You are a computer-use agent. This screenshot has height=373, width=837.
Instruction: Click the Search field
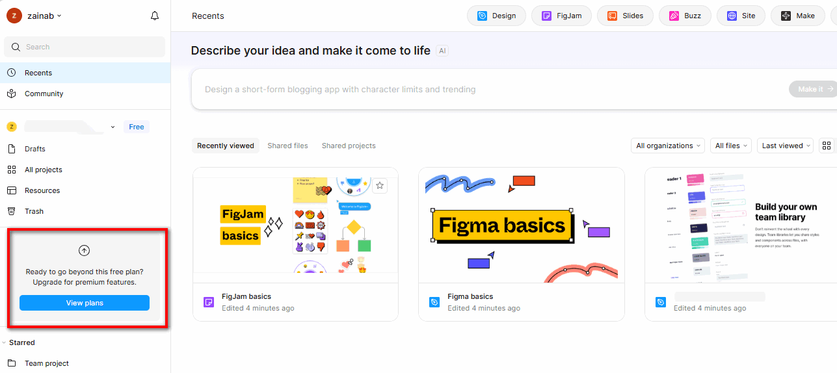tap(85, 47)
